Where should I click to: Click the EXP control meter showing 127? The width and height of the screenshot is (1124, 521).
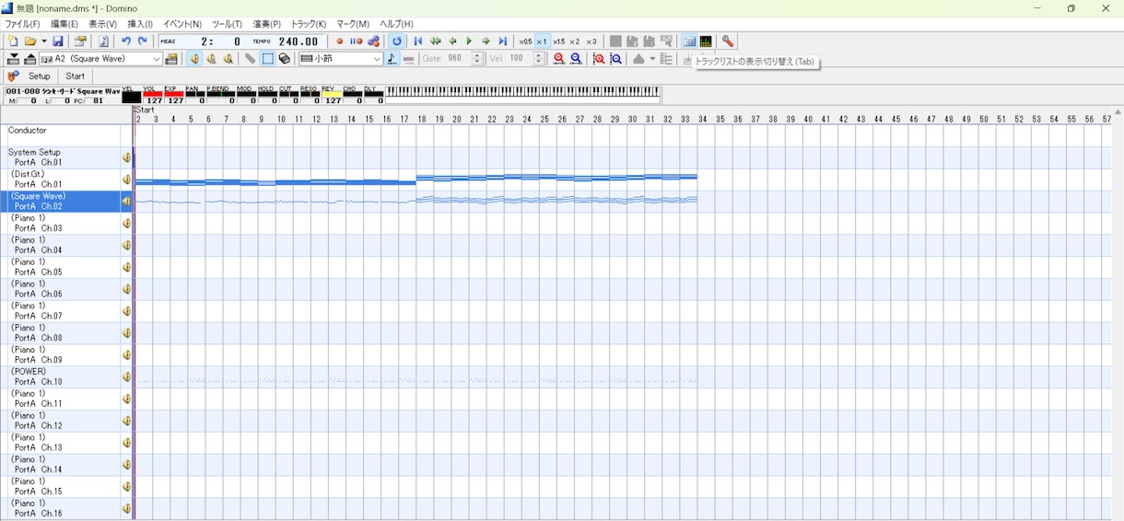[173, 95]
